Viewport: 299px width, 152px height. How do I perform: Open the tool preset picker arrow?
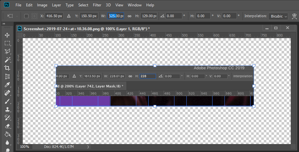point(17,16)
